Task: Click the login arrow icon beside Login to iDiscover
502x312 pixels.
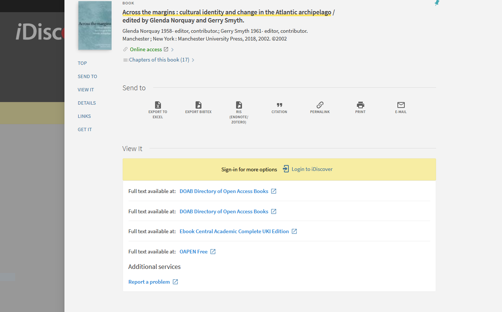Action: (x=286, y=169)
